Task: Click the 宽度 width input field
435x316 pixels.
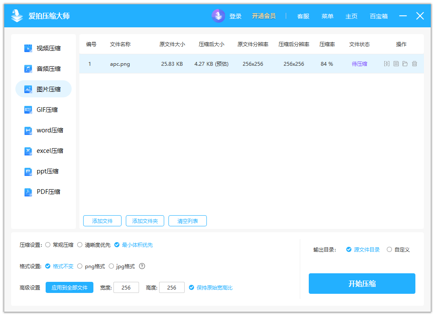Action: 126,287
